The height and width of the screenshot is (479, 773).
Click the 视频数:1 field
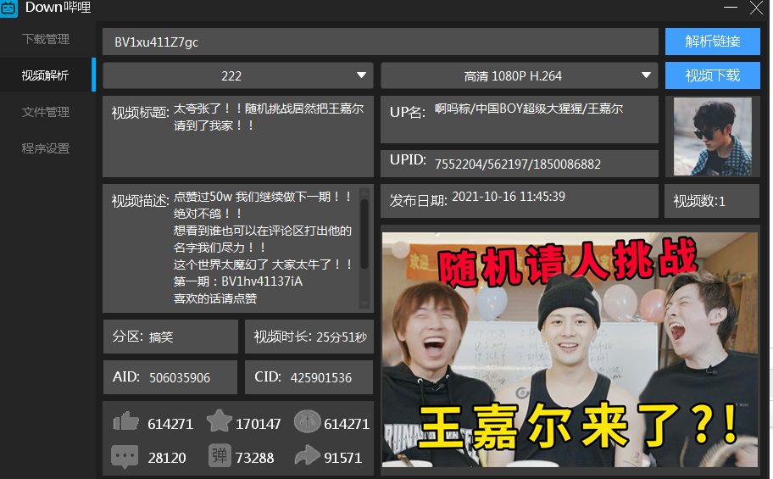(711, 201)
